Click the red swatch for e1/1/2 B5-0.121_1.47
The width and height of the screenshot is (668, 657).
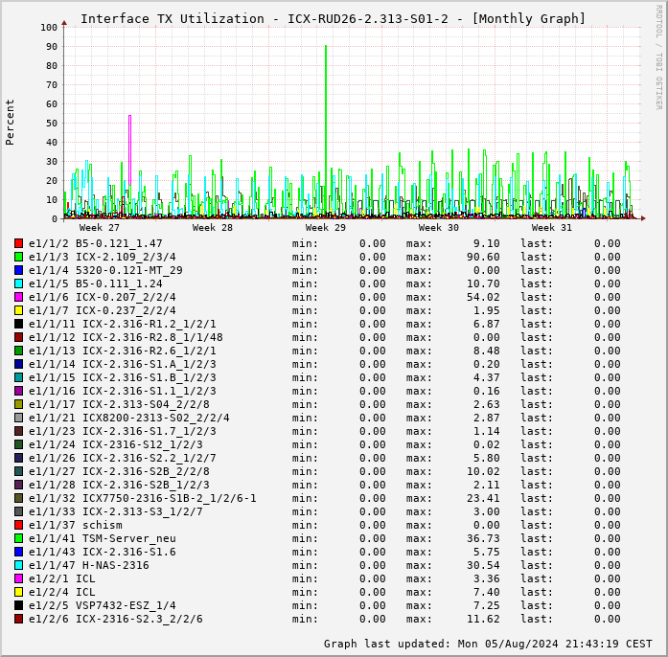(x=18, y=243)
